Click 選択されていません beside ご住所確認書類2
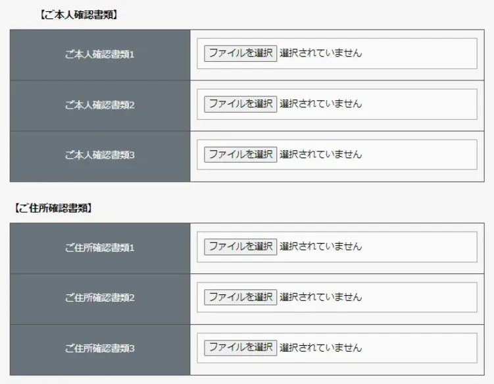 click(320, 297)
